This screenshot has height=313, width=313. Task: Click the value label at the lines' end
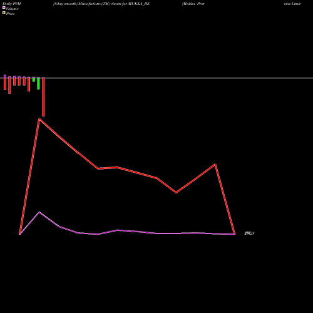pos(249,233)
